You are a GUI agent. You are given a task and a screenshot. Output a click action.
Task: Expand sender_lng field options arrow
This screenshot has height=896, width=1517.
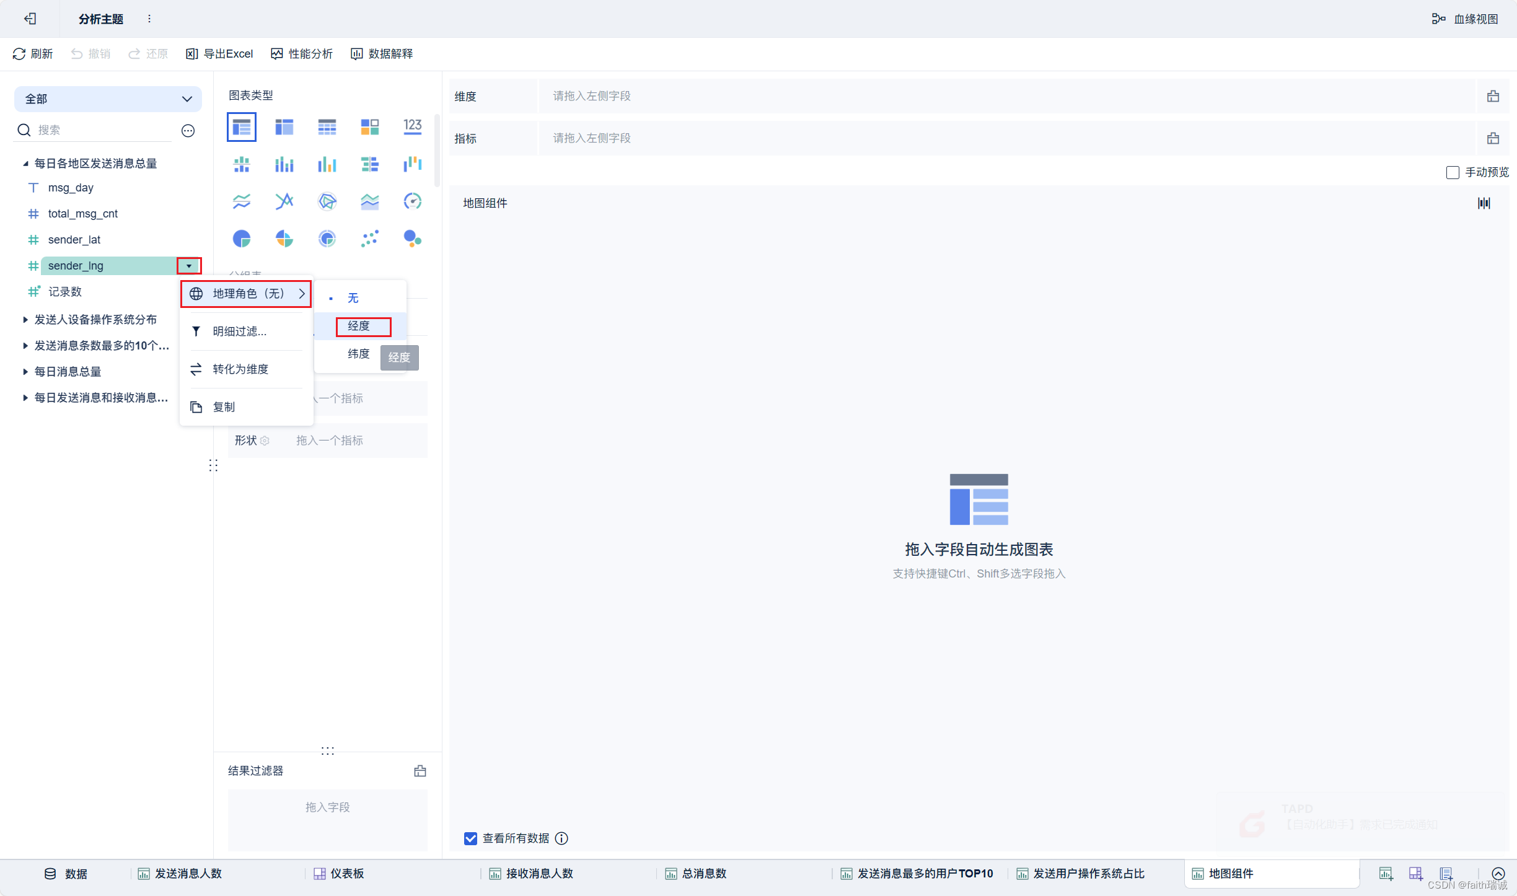(x=189, y=266)
